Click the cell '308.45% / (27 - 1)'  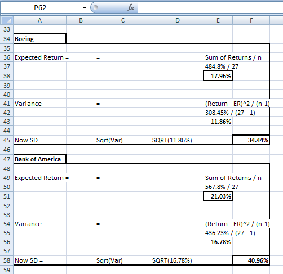(x=230, y=113)
